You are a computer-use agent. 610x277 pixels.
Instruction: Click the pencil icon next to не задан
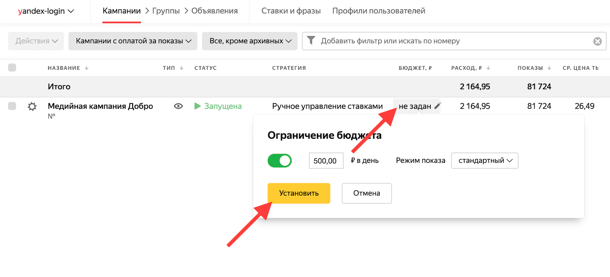coord(438,106)
